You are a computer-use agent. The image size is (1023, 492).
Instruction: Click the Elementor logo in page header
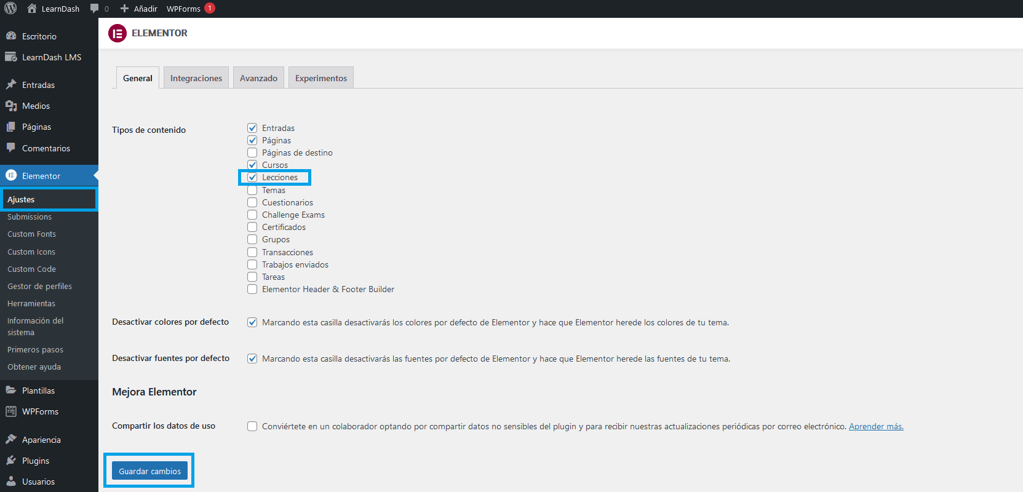pos(117,33)
